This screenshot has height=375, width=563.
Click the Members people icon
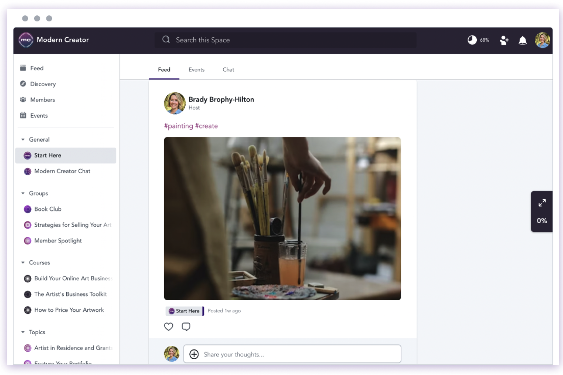(23, 99)
